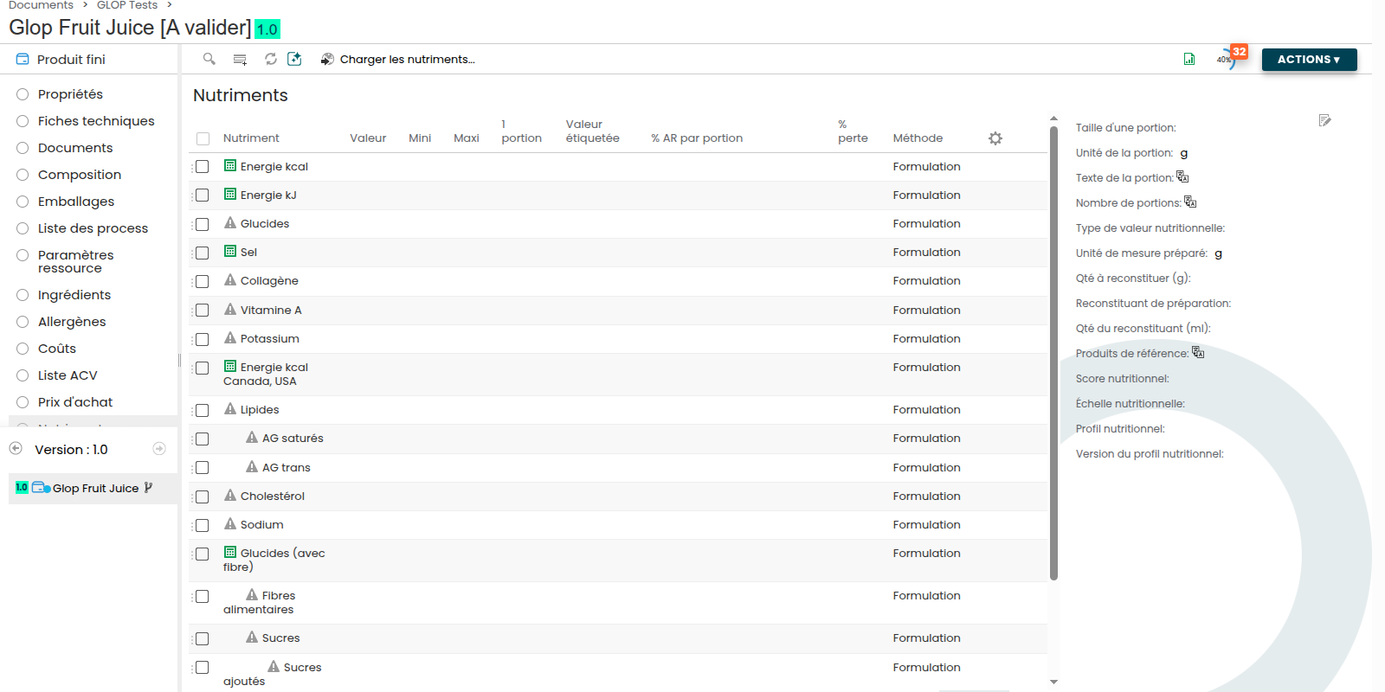Click the nutrient table vertical scrollbar
1385x692 pixels.
1053,353
